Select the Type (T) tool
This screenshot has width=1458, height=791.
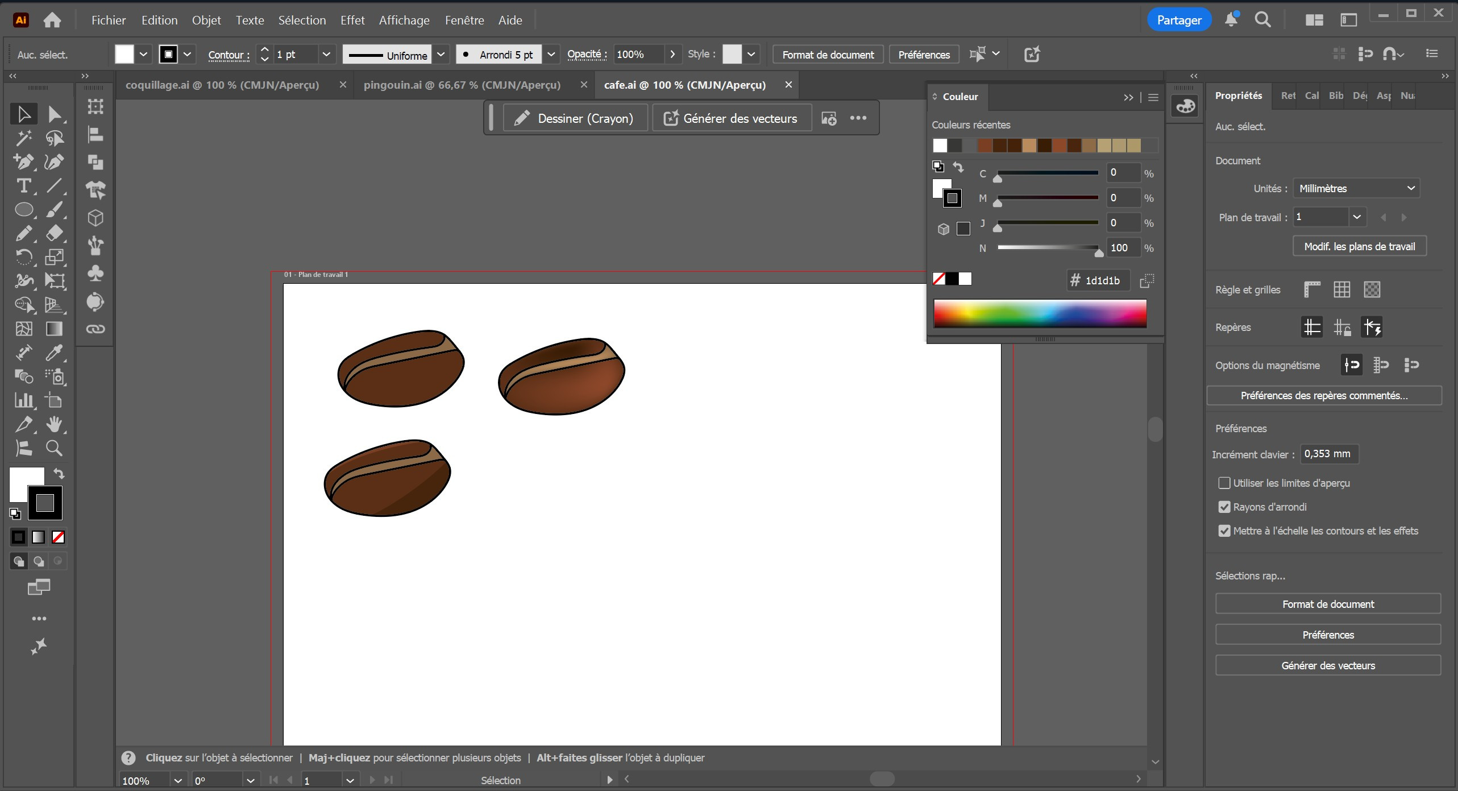pos(23,186)
